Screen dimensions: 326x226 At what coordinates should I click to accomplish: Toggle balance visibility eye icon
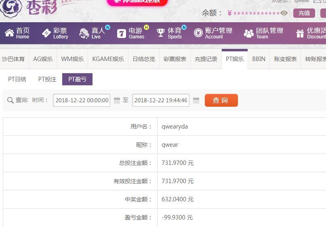pos(284,13)
